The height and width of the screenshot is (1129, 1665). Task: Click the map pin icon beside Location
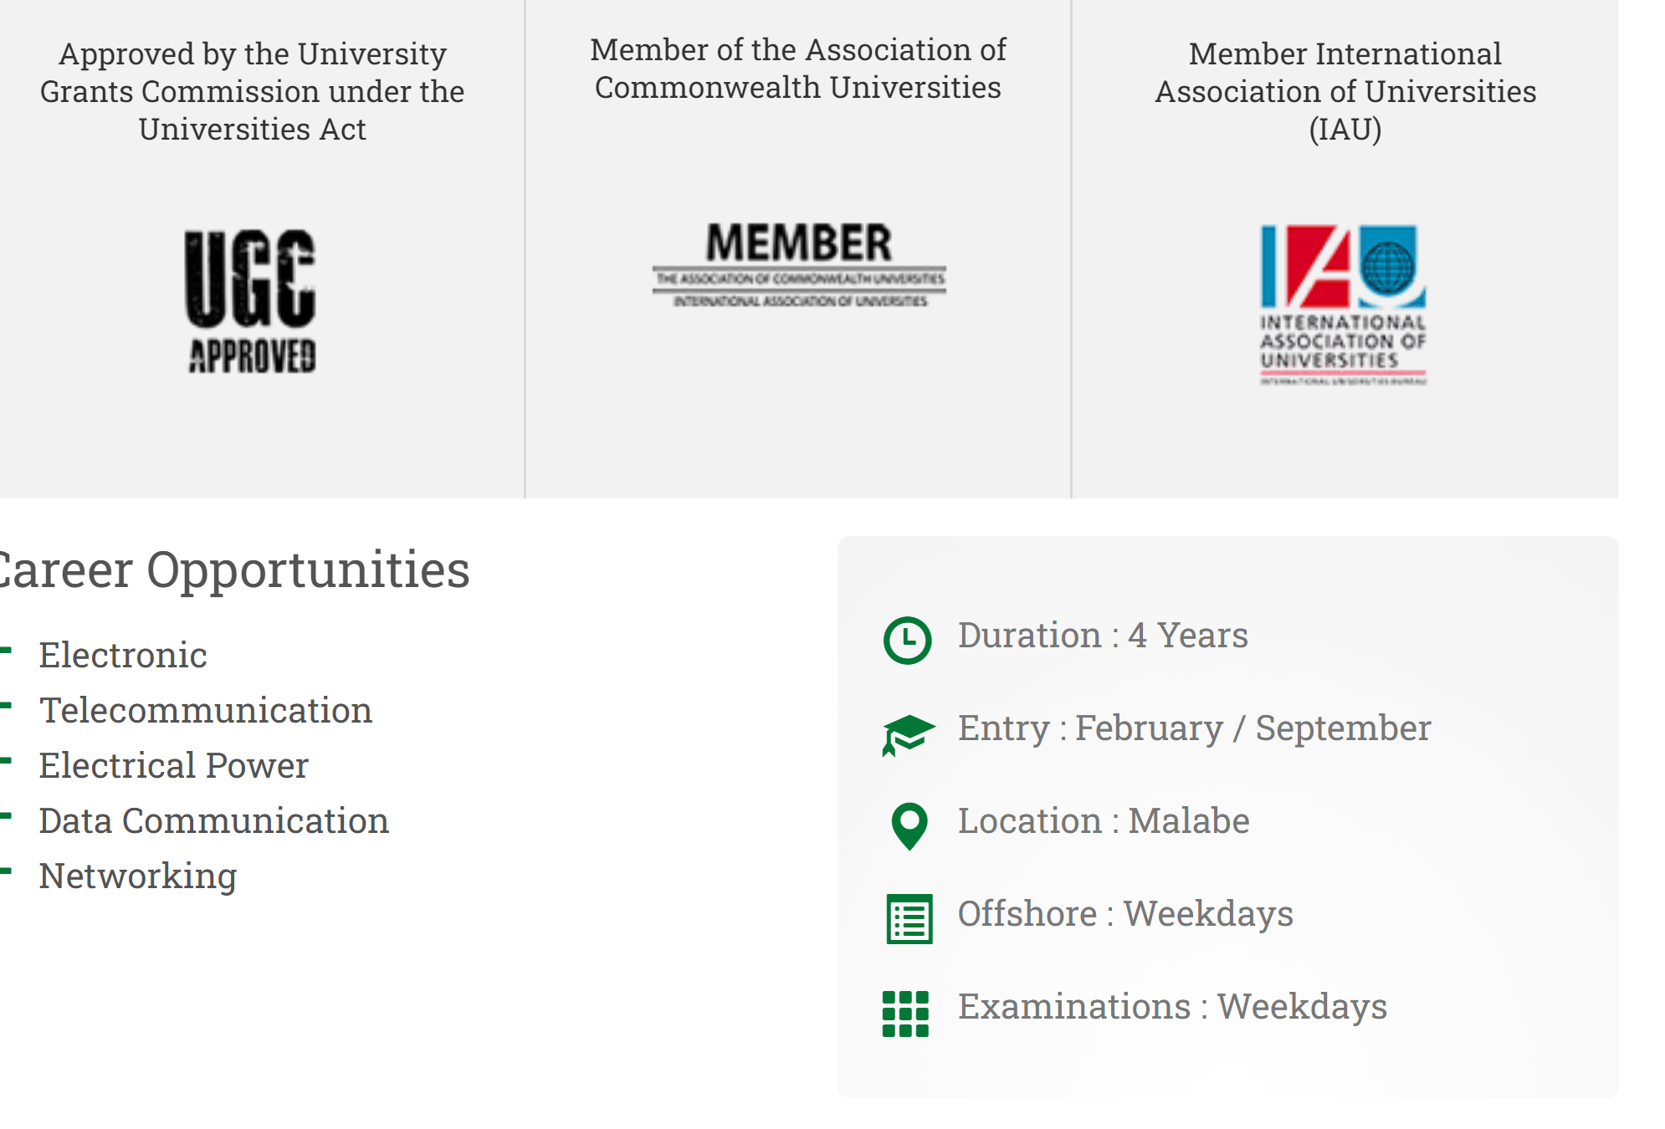pos(909,826)
